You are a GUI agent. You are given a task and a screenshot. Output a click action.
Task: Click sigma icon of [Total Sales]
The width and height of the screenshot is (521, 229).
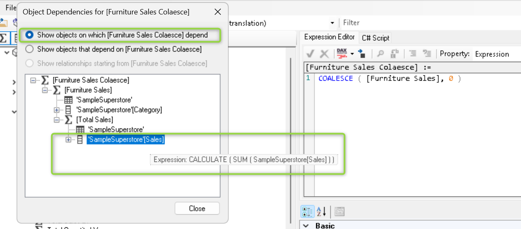[68, 119]
